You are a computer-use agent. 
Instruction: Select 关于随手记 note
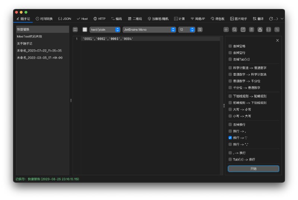pyautogui.click(x=42, y=43)
